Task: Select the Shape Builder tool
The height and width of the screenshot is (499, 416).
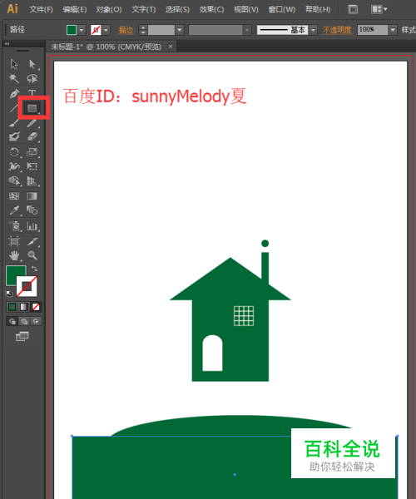Action: (14, 180)
